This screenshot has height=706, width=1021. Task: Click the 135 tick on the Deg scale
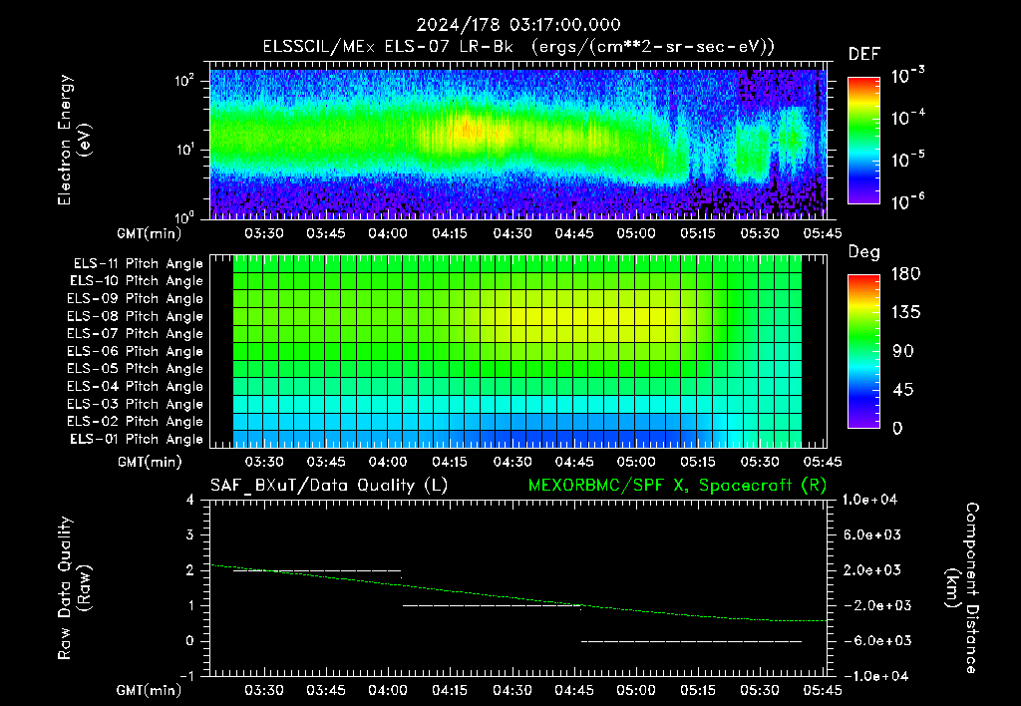905,313
